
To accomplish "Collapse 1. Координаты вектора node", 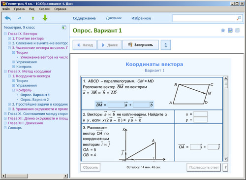I will (x=9, y=76).
